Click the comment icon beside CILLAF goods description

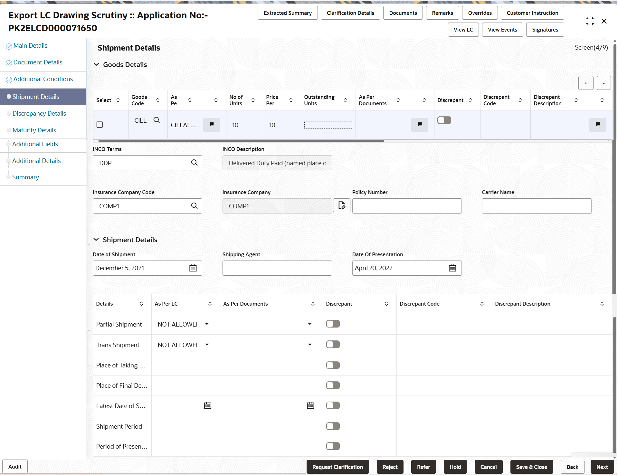point(212,125)
